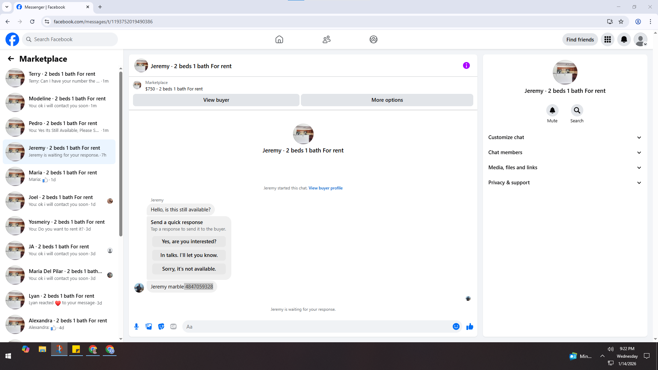Screen dimensions: 658x370
Task: Click the purple conversation info icon
Action: [x=466, y=65]
